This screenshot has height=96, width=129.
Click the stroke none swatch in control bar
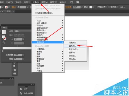(6, 7)
